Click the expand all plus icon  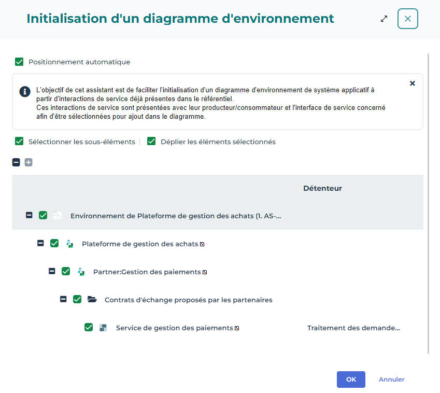(x=29, y=162)
